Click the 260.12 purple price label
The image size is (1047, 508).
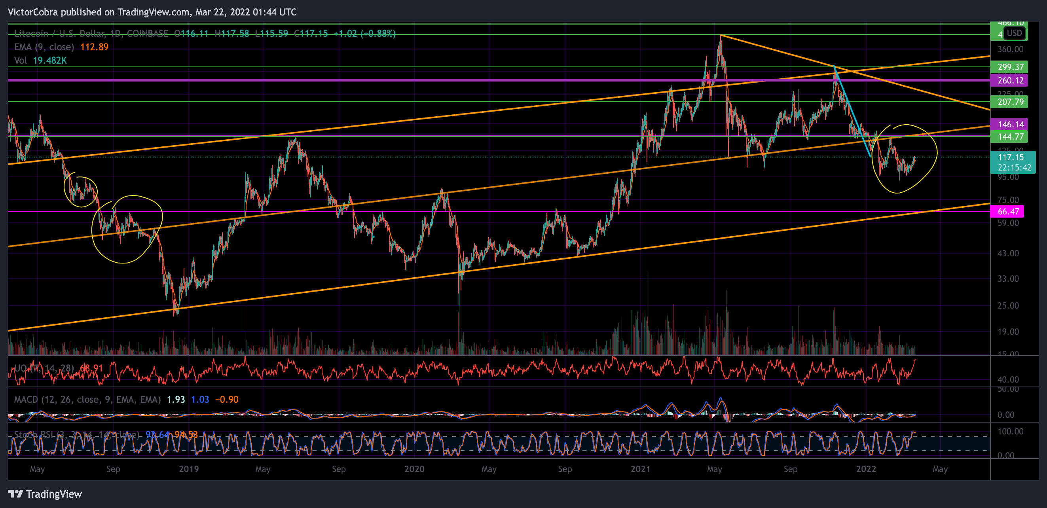pyautogui.click(x=1009, y=80)
